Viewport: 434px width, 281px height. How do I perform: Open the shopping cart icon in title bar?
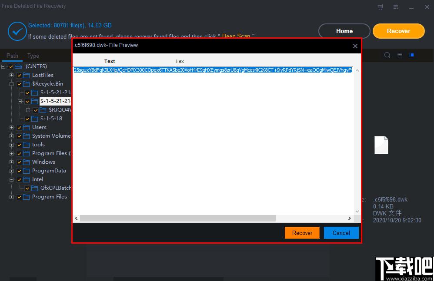pyautogui.click(x=381, y=7)
